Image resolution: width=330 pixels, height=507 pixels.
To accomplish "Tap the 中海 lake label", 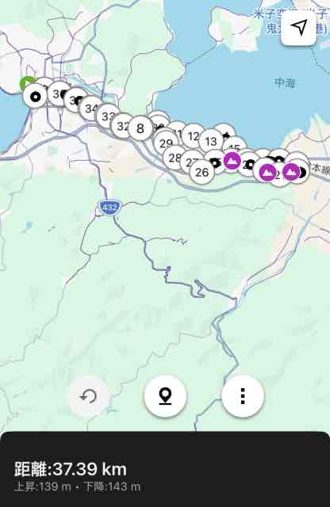I will pos(285,82).
